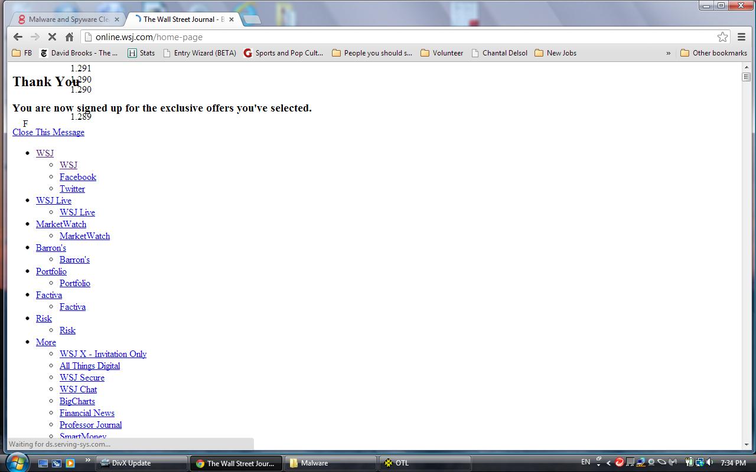Screen dimensions: 756x472
Task: Show hidden tray icons arrow
Action: coord(608,463)
